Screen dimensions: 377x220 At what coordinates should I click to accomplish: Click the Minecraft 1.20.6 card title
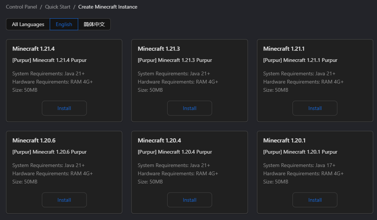[34, 141]
